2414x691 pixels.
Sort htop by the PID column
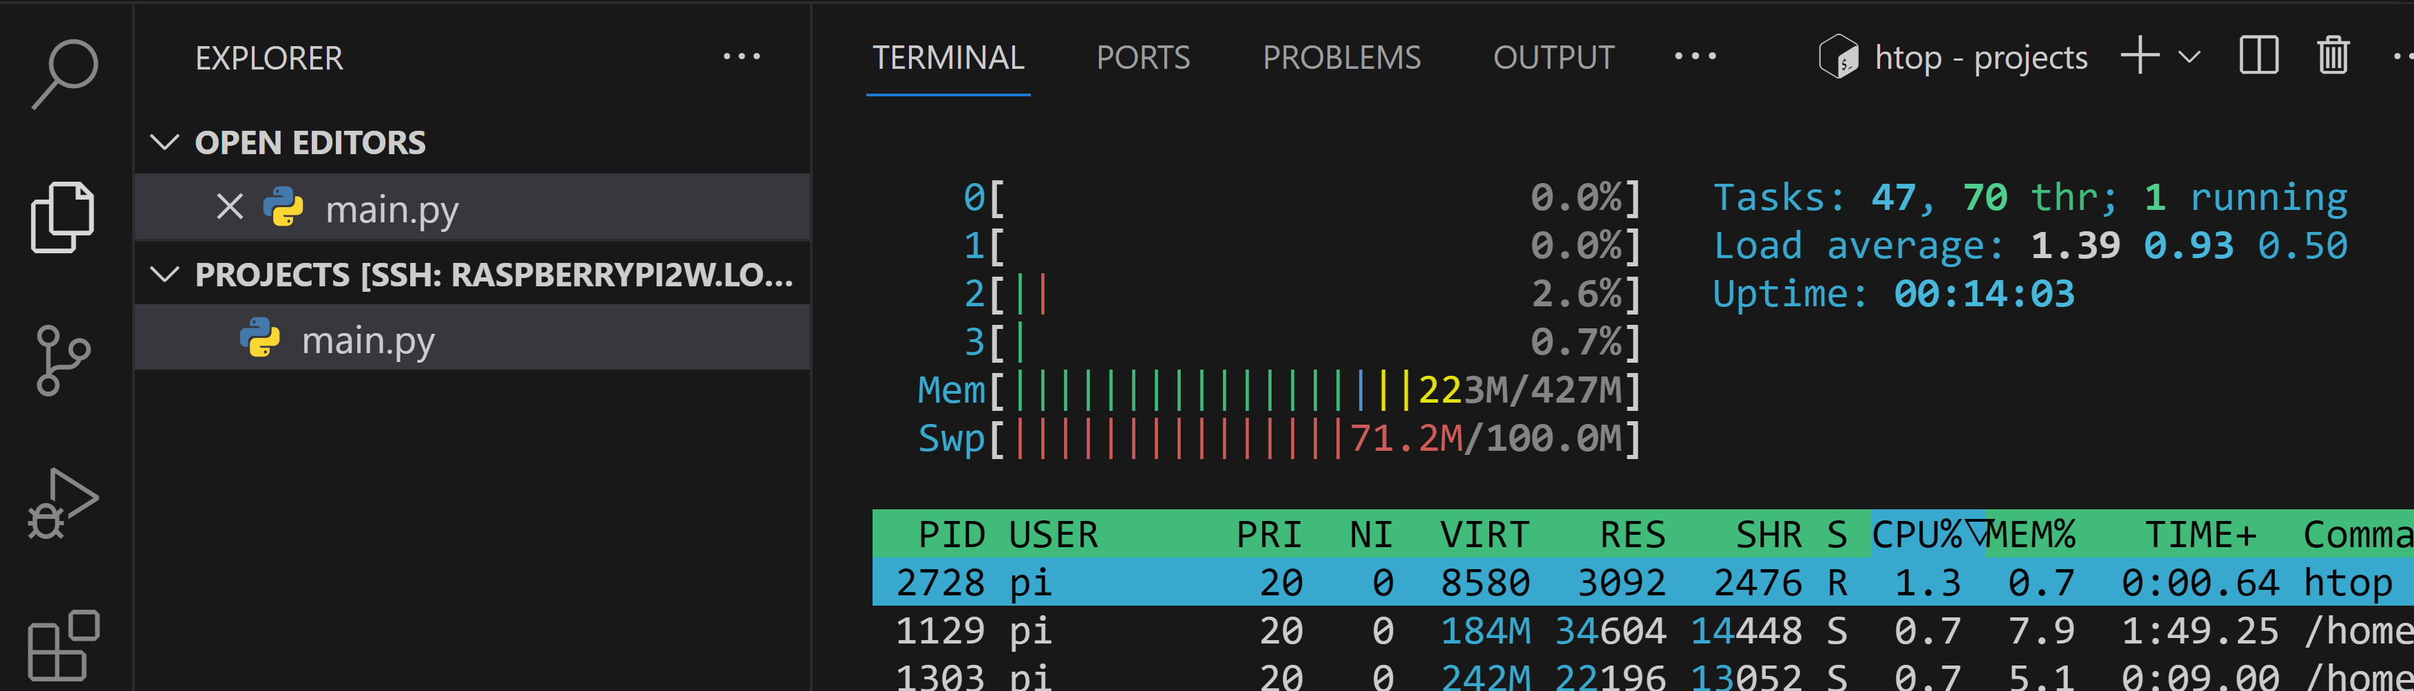click(951, 534)
